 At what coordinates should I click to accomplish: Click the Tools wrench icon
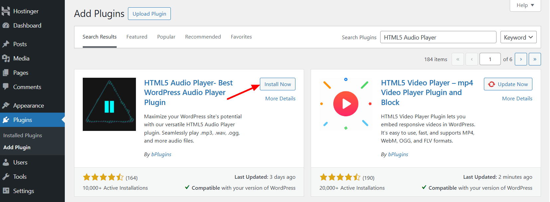point(6,177)
